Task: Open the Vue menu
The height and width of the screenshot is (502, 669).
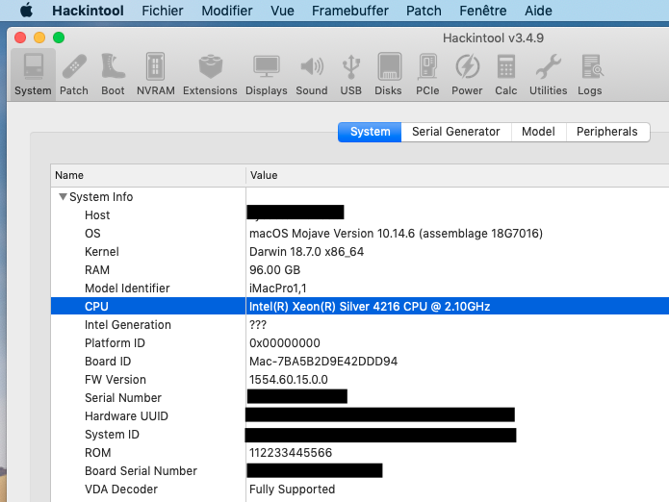Action: pos(282,11)
